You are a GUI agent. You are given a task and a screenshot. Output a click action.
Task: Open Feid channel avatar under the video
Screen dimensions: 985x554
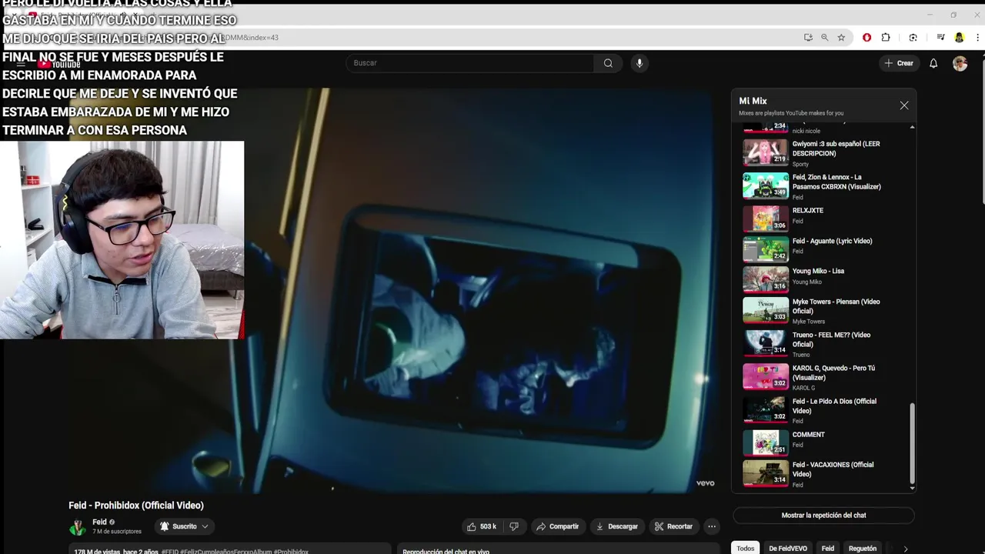78,527
